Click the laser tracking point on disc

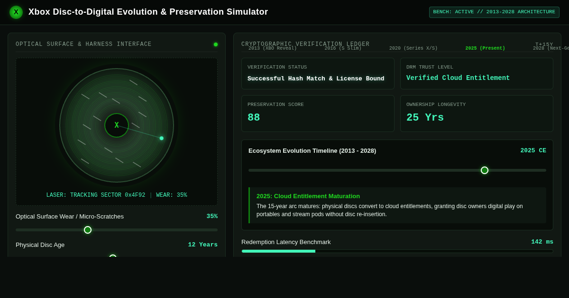click(x=162, y=138)
